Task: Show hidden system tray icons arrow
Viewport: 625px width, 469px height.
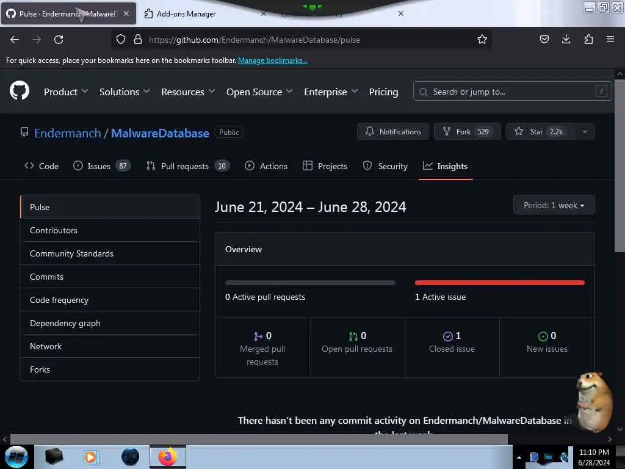Action: tap(519, 457)
